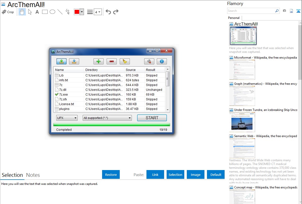Select the plugins folder row

tap(109, 109)
